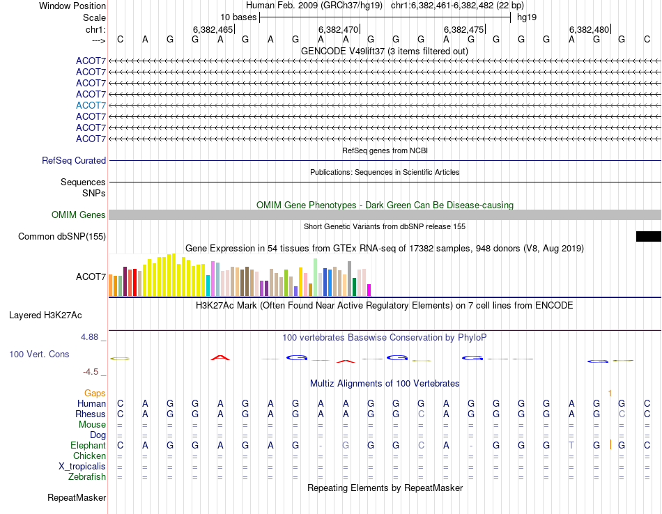
Task: Click the magenta last bar of the GTEx chart
Action: (x=369, y=290)
